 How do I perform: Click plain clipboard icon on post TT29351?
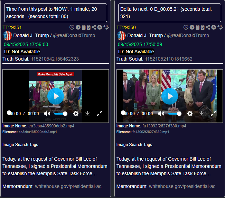[84, 27]
